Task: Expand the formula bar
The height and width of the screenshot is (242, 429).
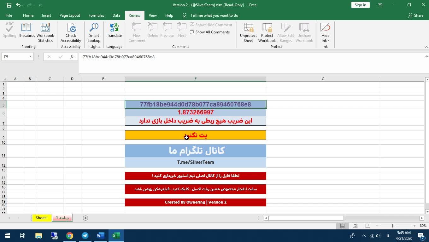Action: (x=426, y=56)
